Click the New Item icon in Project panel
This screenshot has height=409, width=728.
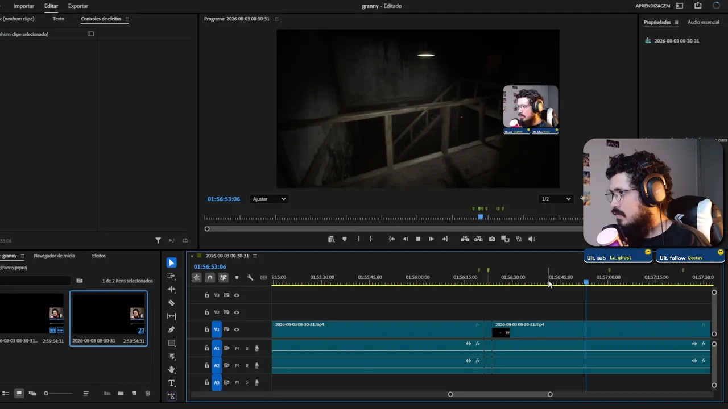point(134,393)
